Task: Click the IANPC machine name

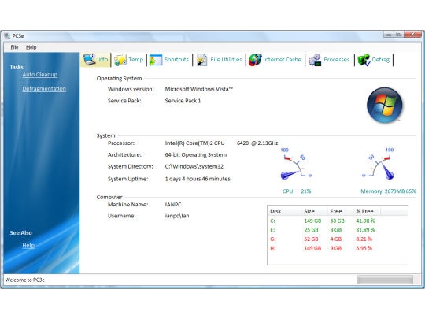Action: (x=173, y=205)
